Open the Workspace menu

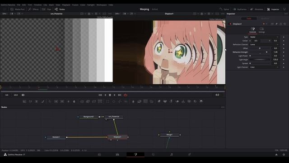tap(102, 5)
